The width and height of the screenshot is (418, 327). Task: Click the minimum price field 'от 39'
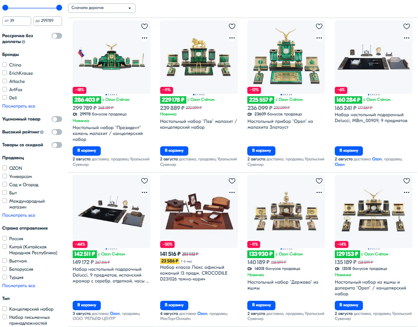click(16, 21)
